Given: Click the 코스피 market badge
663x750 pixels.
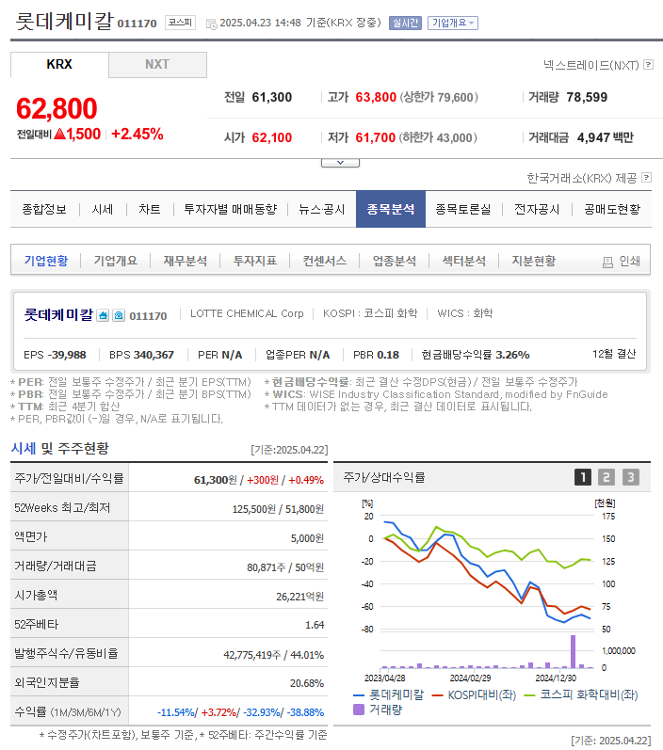Looking at the screenshot, I should coord(180,23).
